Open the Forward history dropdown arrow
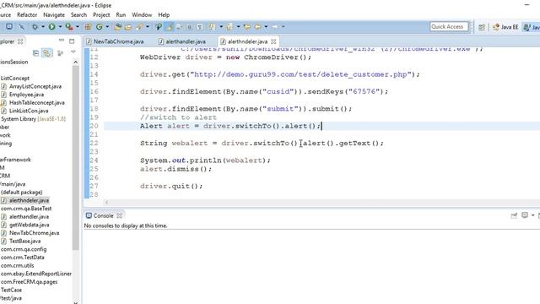The image size is (540, 304). (283, 26)
